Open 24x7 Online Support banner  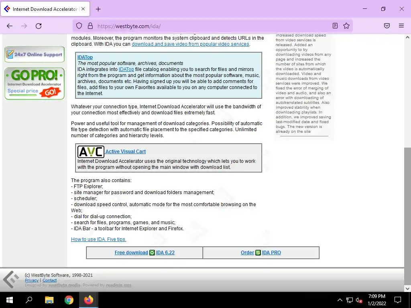[x=35, y=54]
